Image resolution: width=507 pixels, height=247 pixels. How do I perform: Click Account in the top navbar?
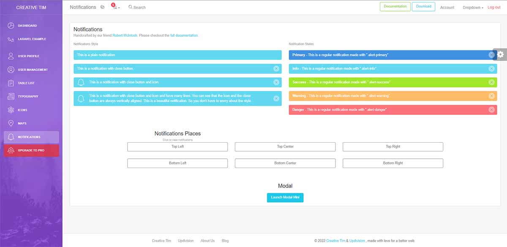tap(447, 7)
